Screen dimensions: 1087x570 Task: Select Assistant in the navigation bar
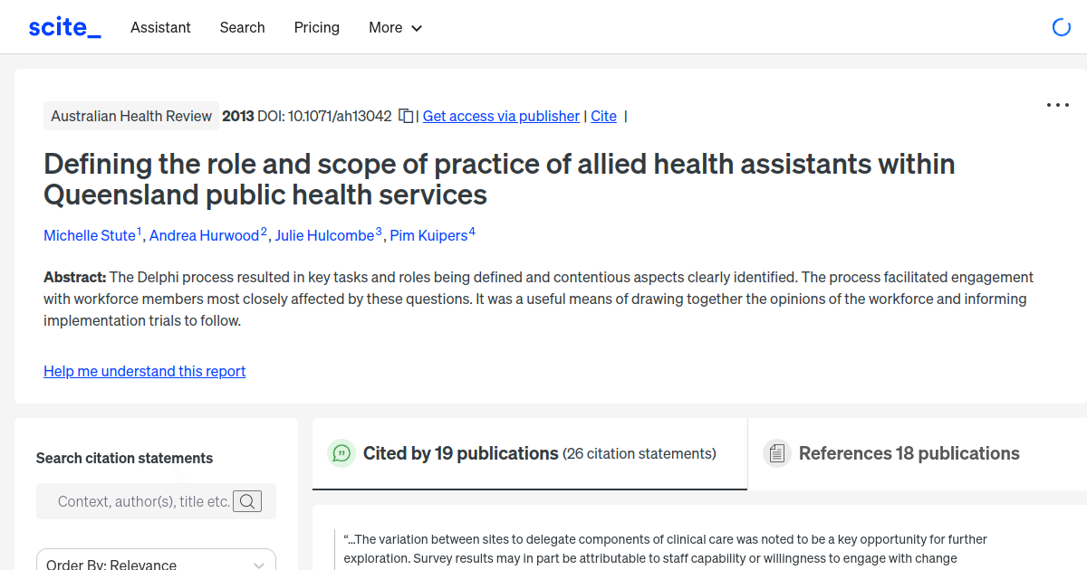[x=160, y=28]
